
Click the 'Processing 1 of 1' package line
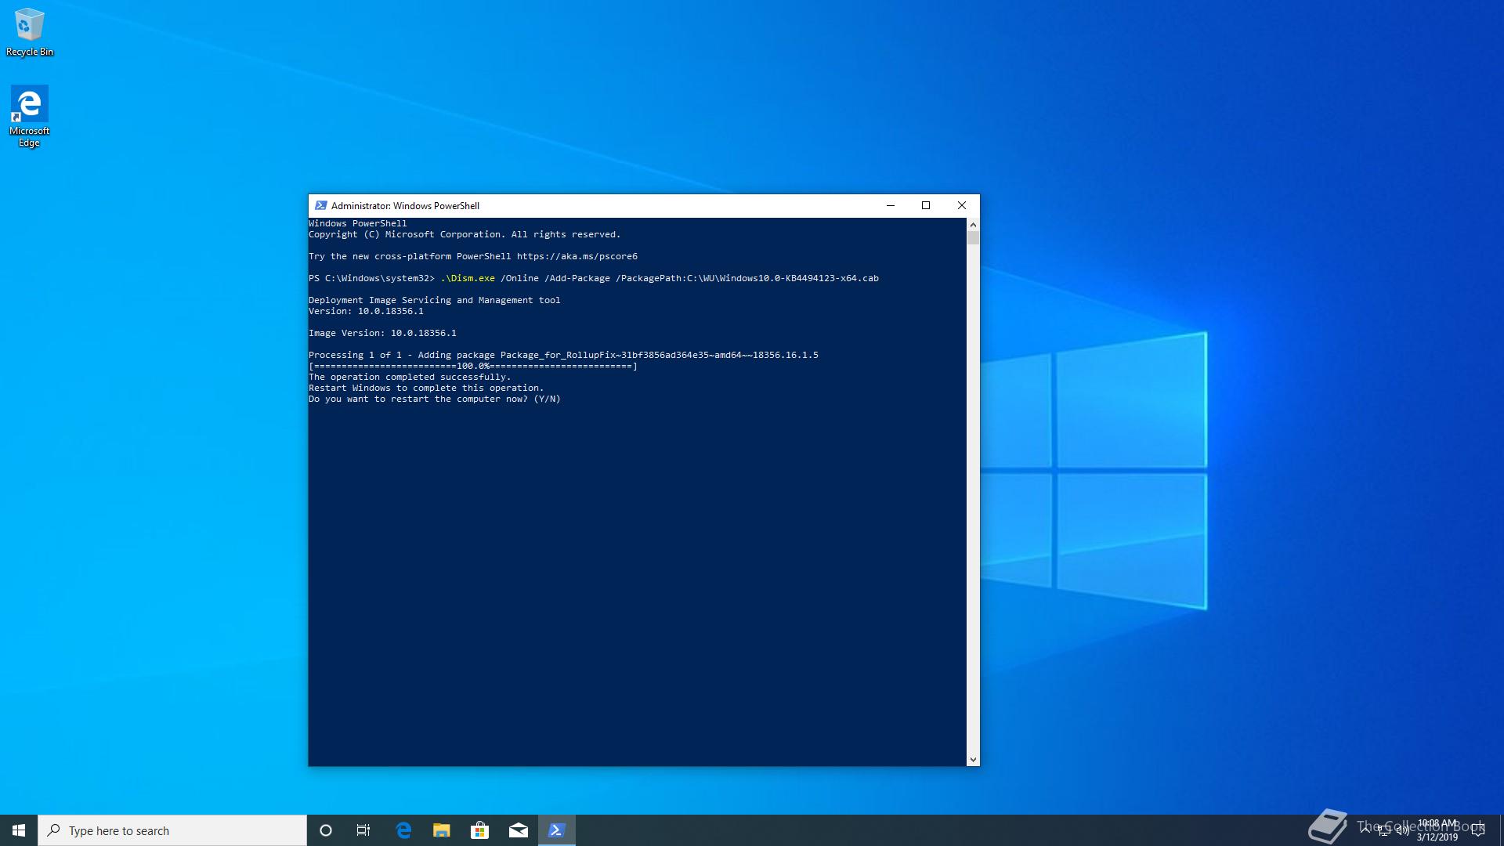click(563, 355)
